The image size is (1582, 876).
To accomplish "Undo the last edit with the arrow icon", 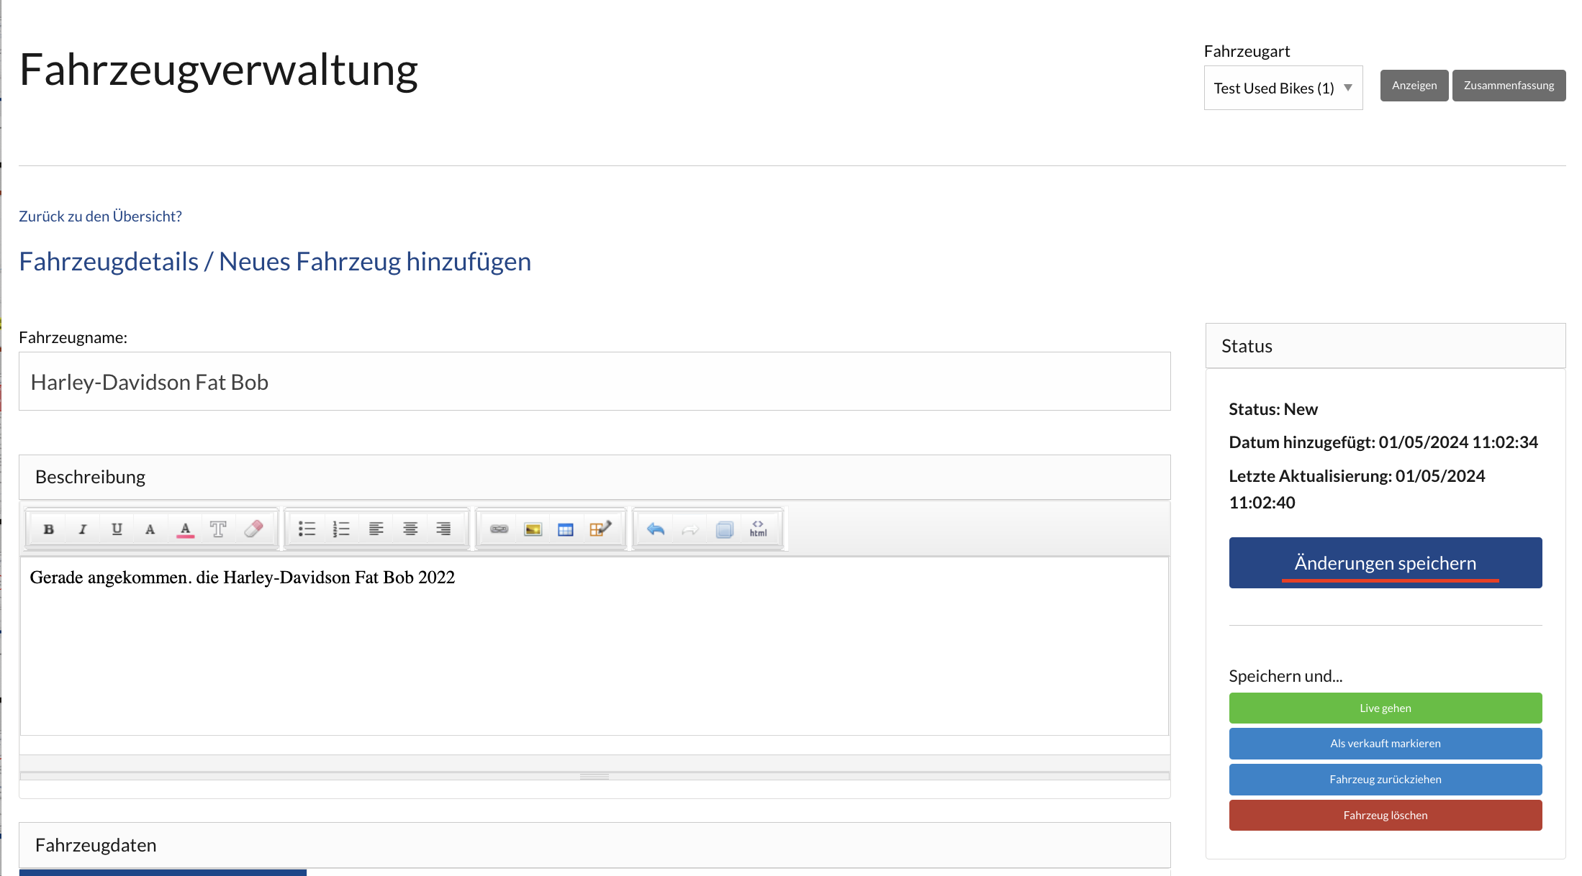I will (x=656, y=529).
